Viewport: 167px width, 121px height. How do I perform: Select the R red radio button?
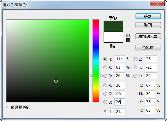105,85
